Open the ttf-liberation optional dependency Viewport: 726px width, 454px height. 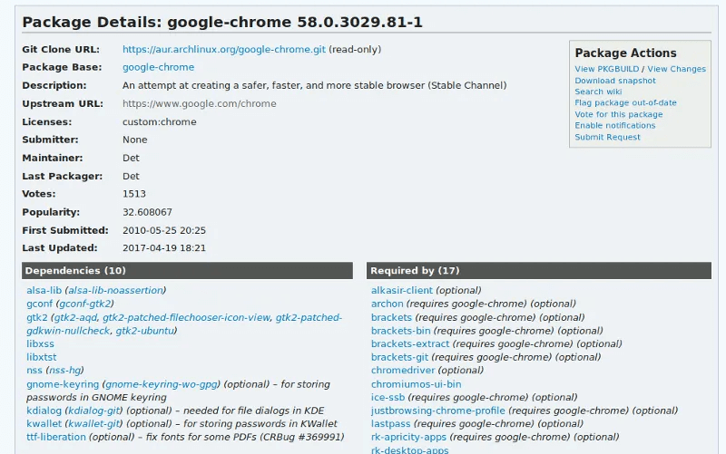(56, 437)
